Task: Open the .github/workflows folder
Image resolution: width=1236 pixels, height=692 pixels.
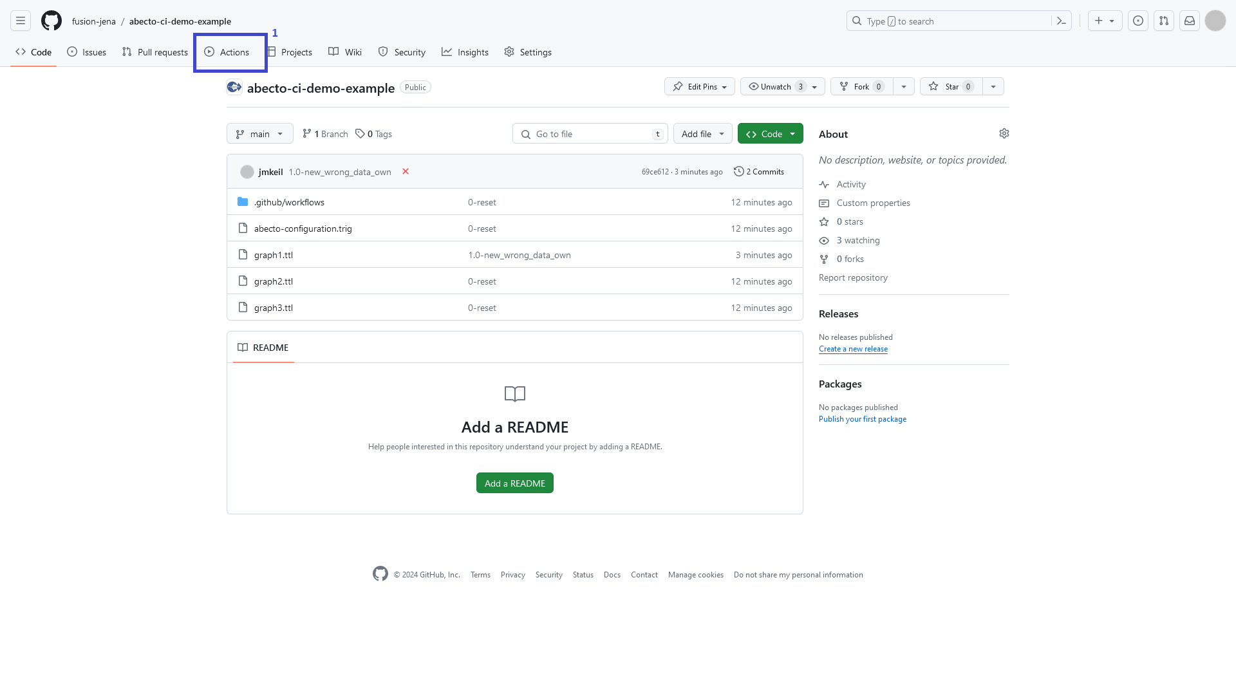Action: [x=289, y=202]
